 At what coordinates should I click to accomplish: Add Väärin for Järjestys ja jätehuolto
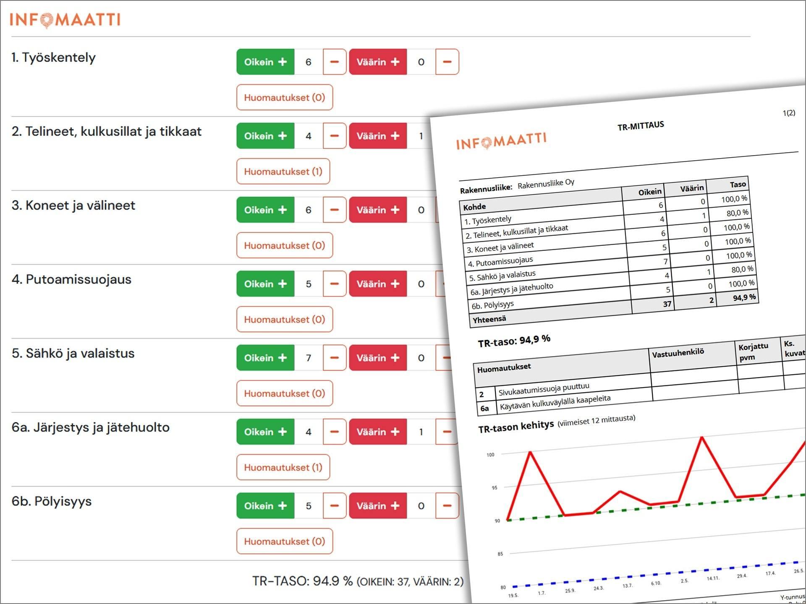(378, 432)
